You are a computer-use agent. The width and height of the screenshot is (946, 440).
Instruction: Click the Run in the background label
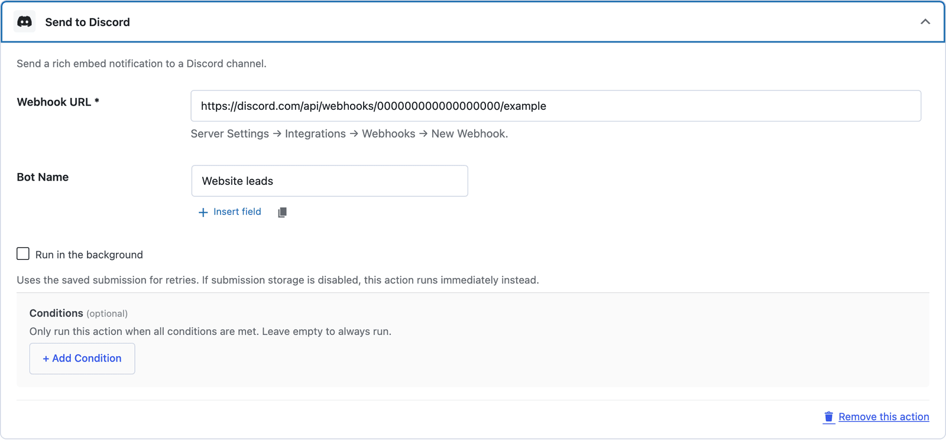click(x=89, y=255)
